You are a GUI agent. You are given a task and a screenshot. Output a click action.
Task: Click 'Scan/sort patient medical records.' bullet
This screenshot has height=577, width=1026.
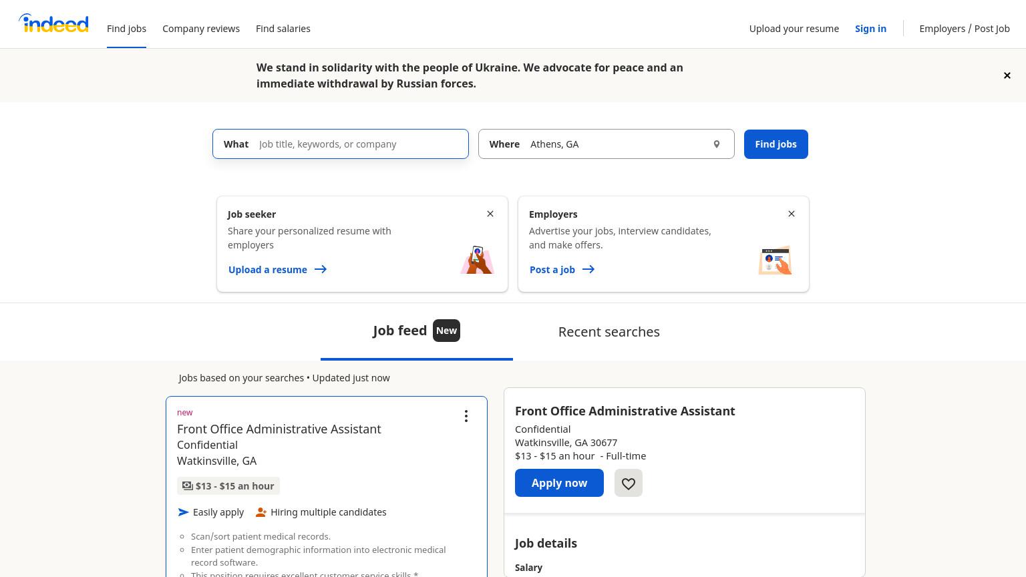261,536
